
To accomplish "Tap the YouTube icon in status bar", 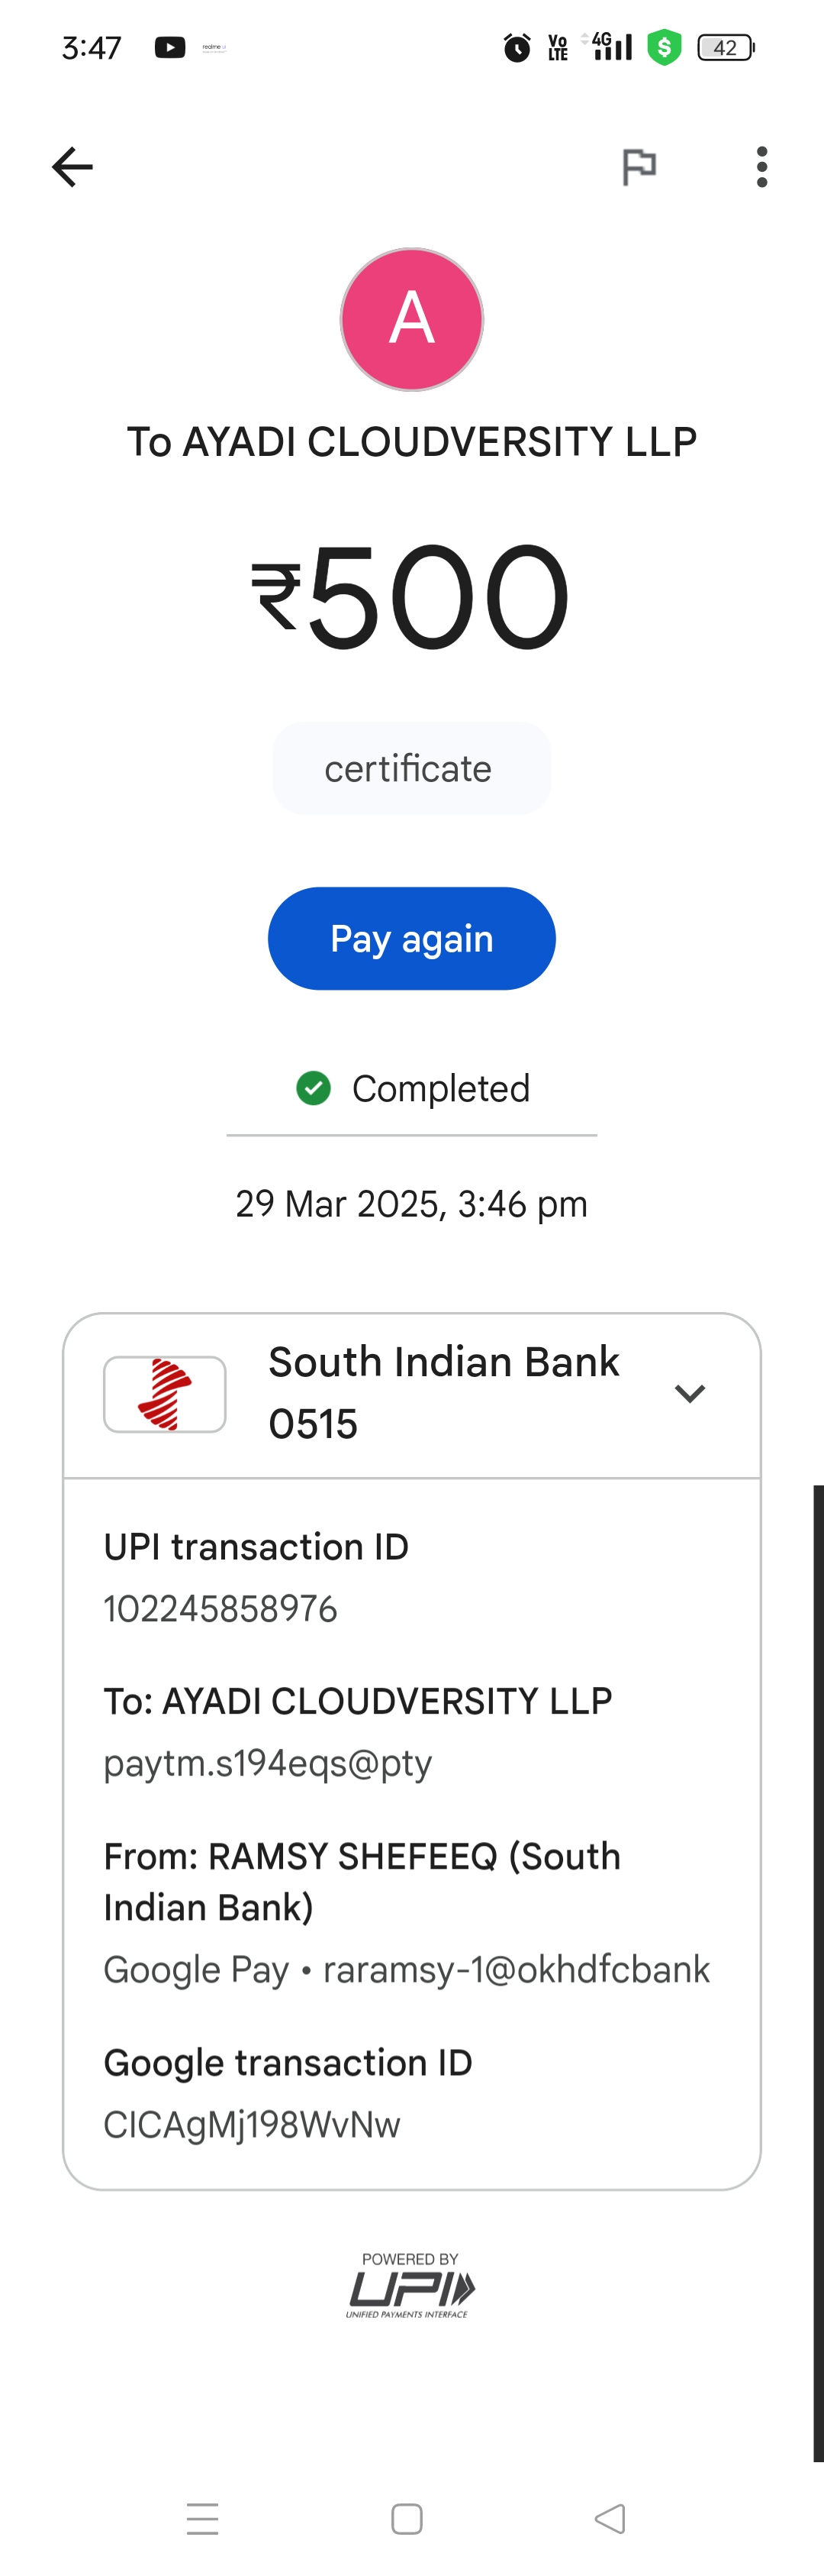I will pyautogui.click(x=170, y=47).
